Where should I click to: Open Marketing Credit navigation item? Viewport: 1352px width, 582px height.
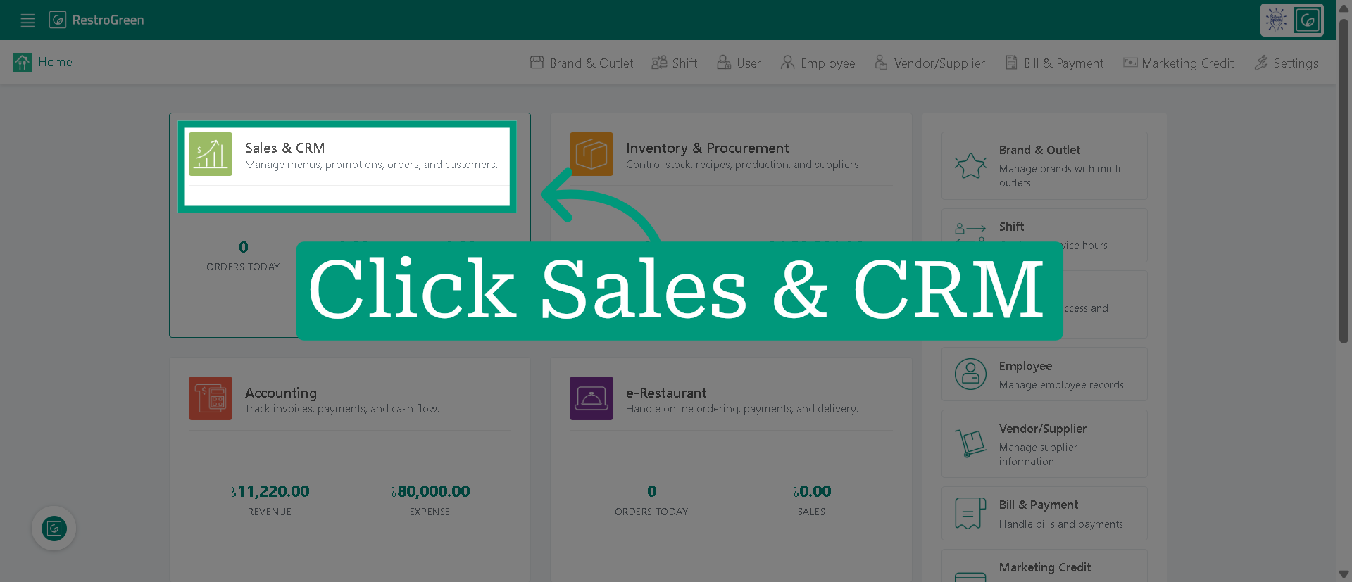tap(1179, 63)
